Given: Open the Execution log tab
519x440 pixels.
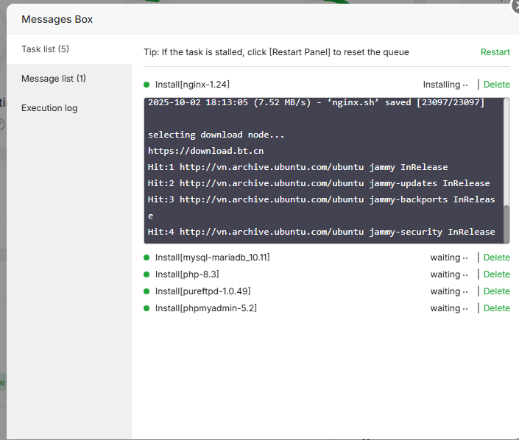Looking at the screenshot, I should pos(49,108).
